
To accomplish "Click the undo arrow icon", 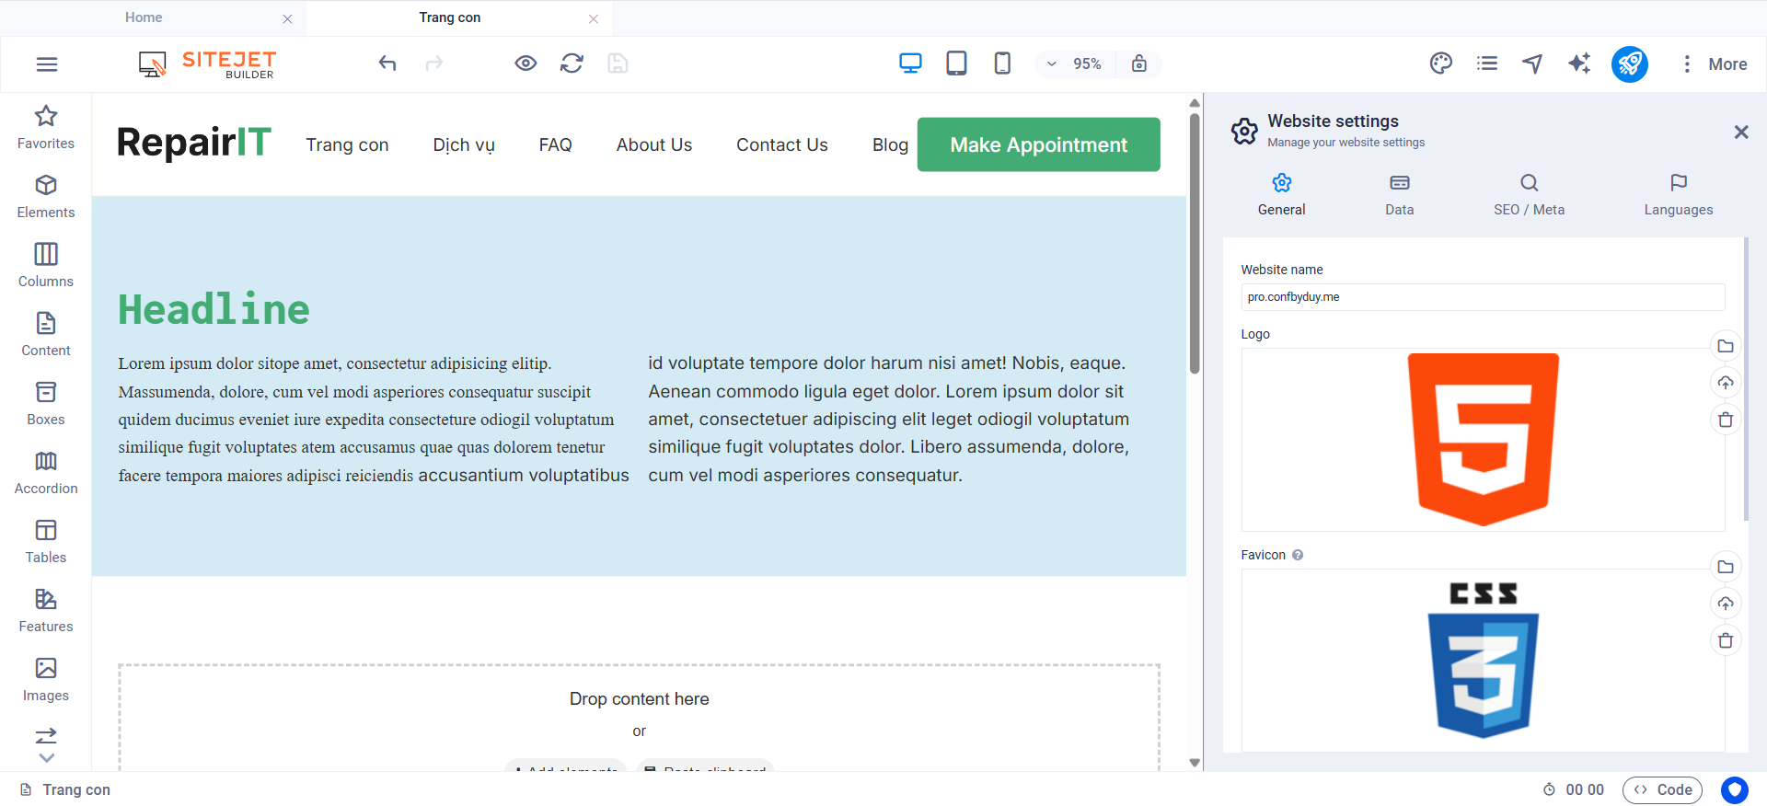I will (387, 63).
